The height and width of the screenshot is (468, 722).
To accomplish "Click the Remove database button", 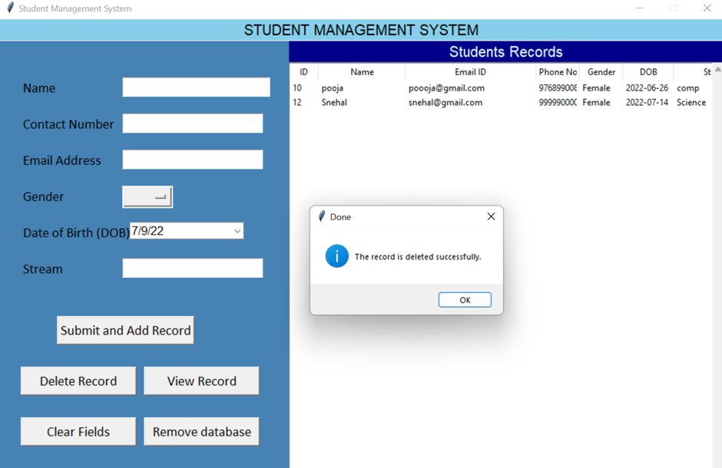I will pyautogui.click(x=201, y=431).
